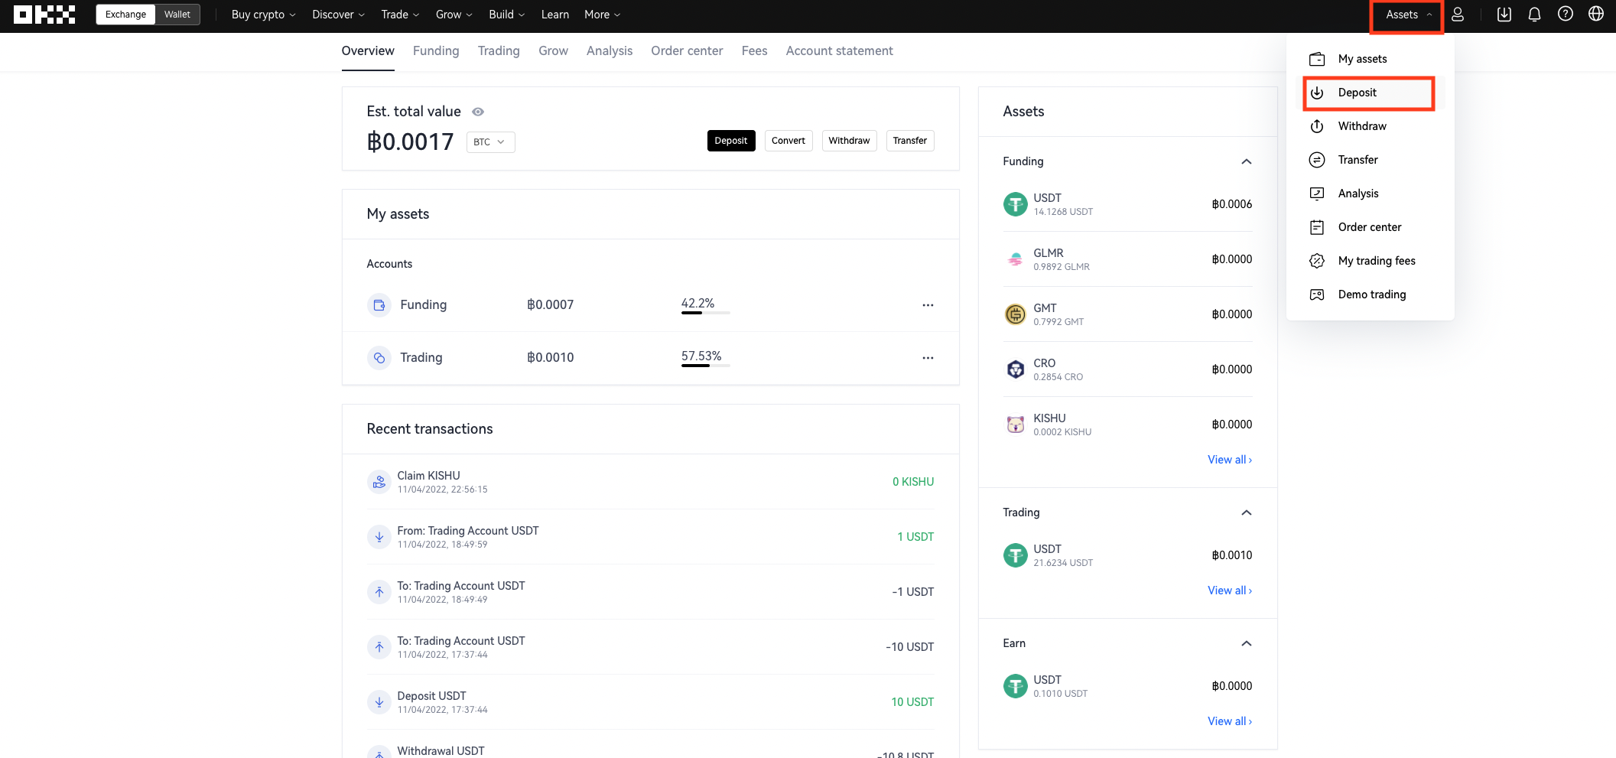The image size is (1616, 758).
Task: Open the Discover dropdown
Action: (338, 15)
